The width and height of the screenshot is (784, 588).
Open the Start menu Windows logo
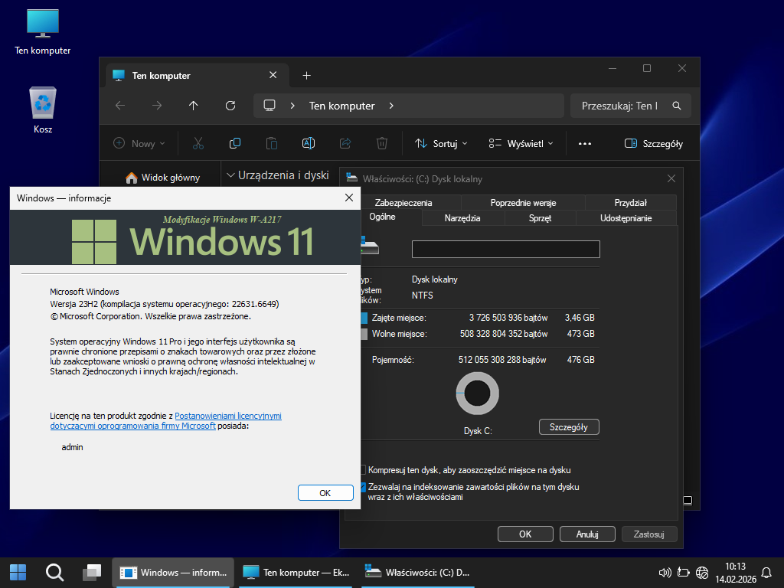coord(18,572)
